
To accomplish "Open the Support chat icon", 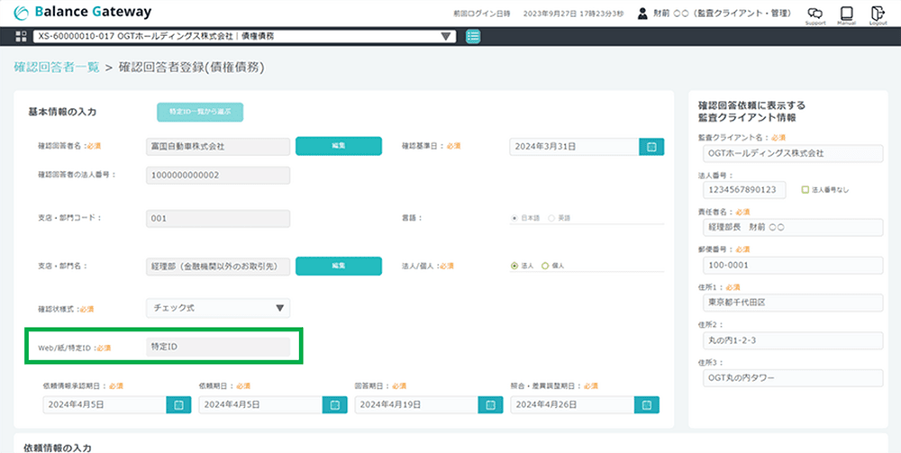I will point(815,14).
